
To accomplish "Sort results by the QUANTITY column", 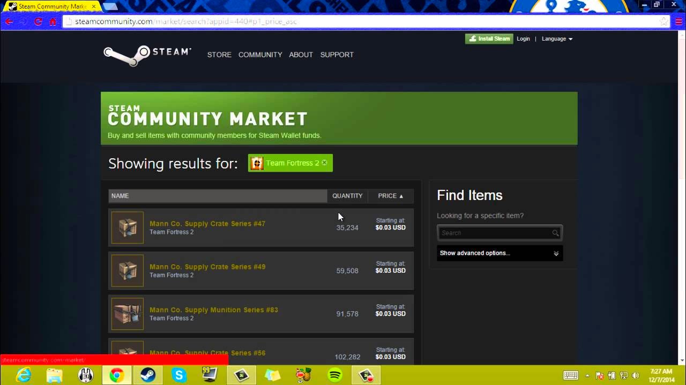I will tap(347, 196).
